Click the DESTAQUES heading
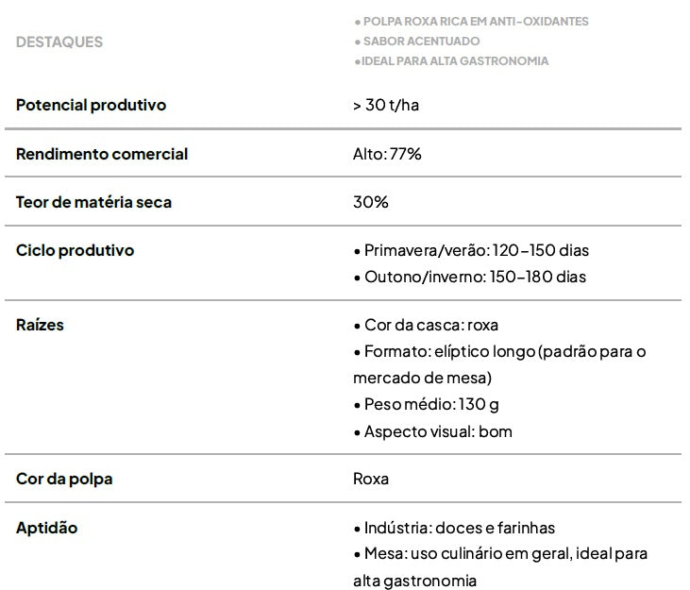 coord(59,42)
